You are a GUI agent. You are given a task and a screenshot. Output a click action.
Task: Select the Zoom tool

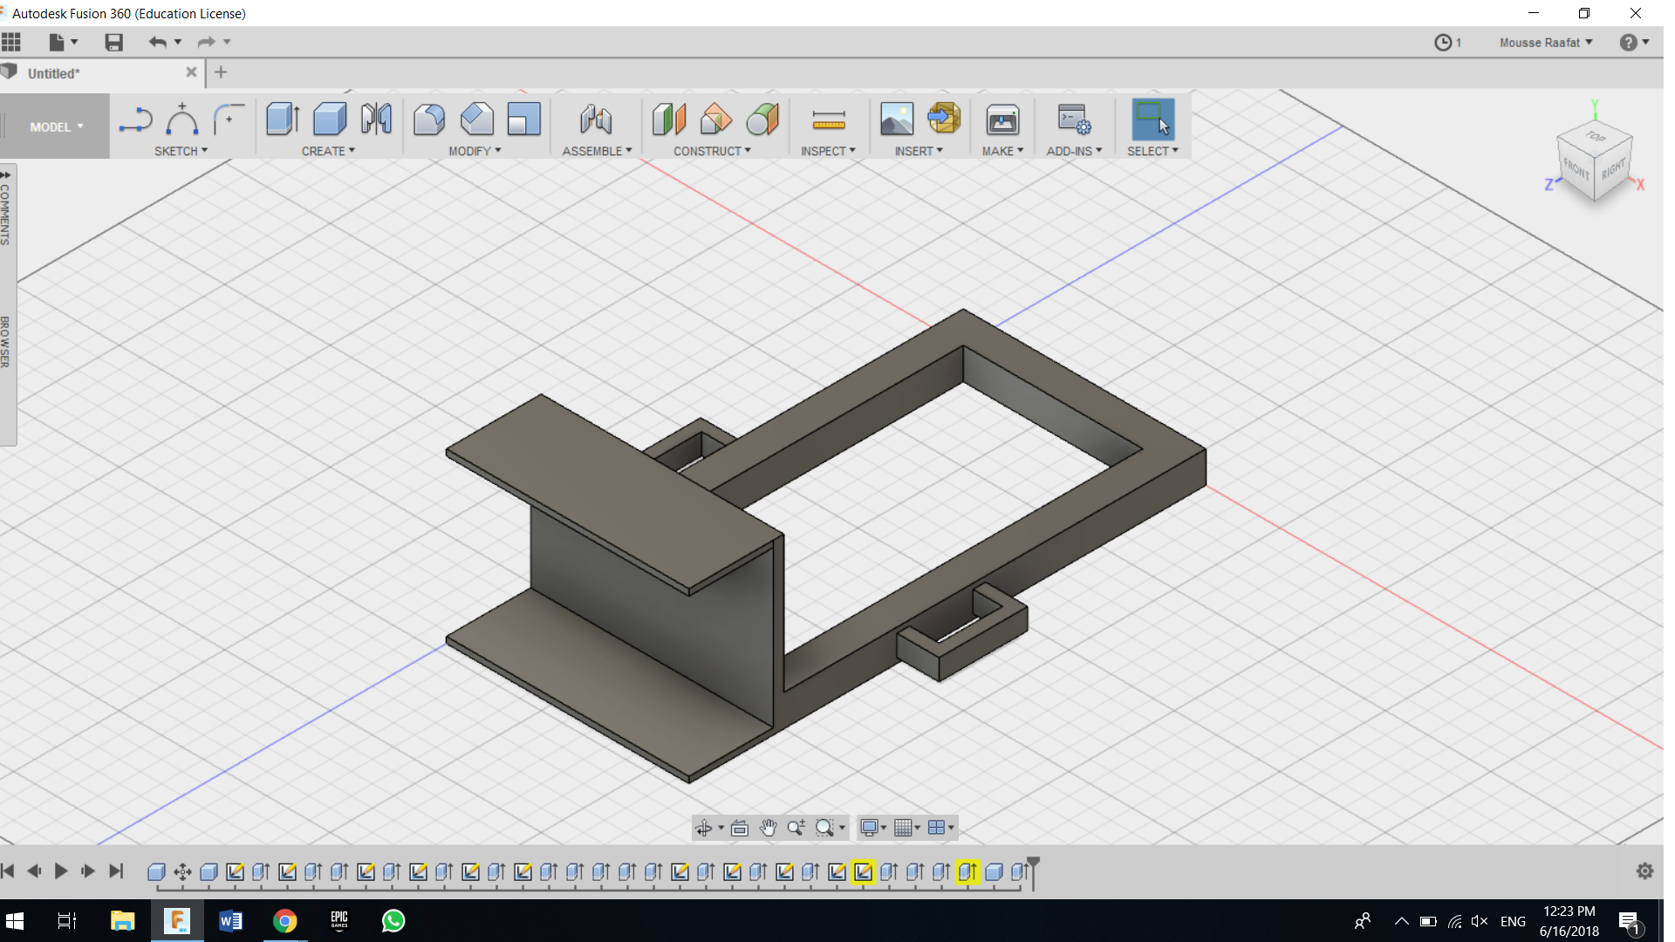[796, 828]
